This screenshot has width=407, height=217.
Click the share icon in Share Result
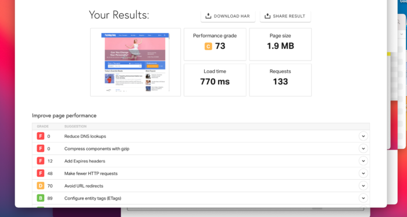(x=267, y=16)
